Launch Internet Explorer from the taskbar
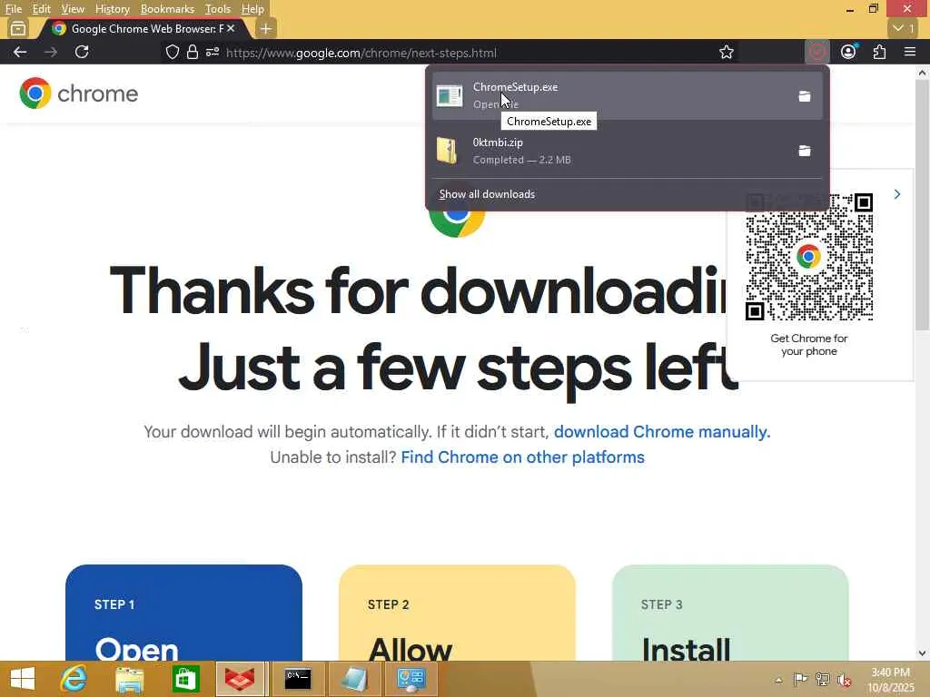Viewport: 930px width, 697px height. [x=74, y=679]
